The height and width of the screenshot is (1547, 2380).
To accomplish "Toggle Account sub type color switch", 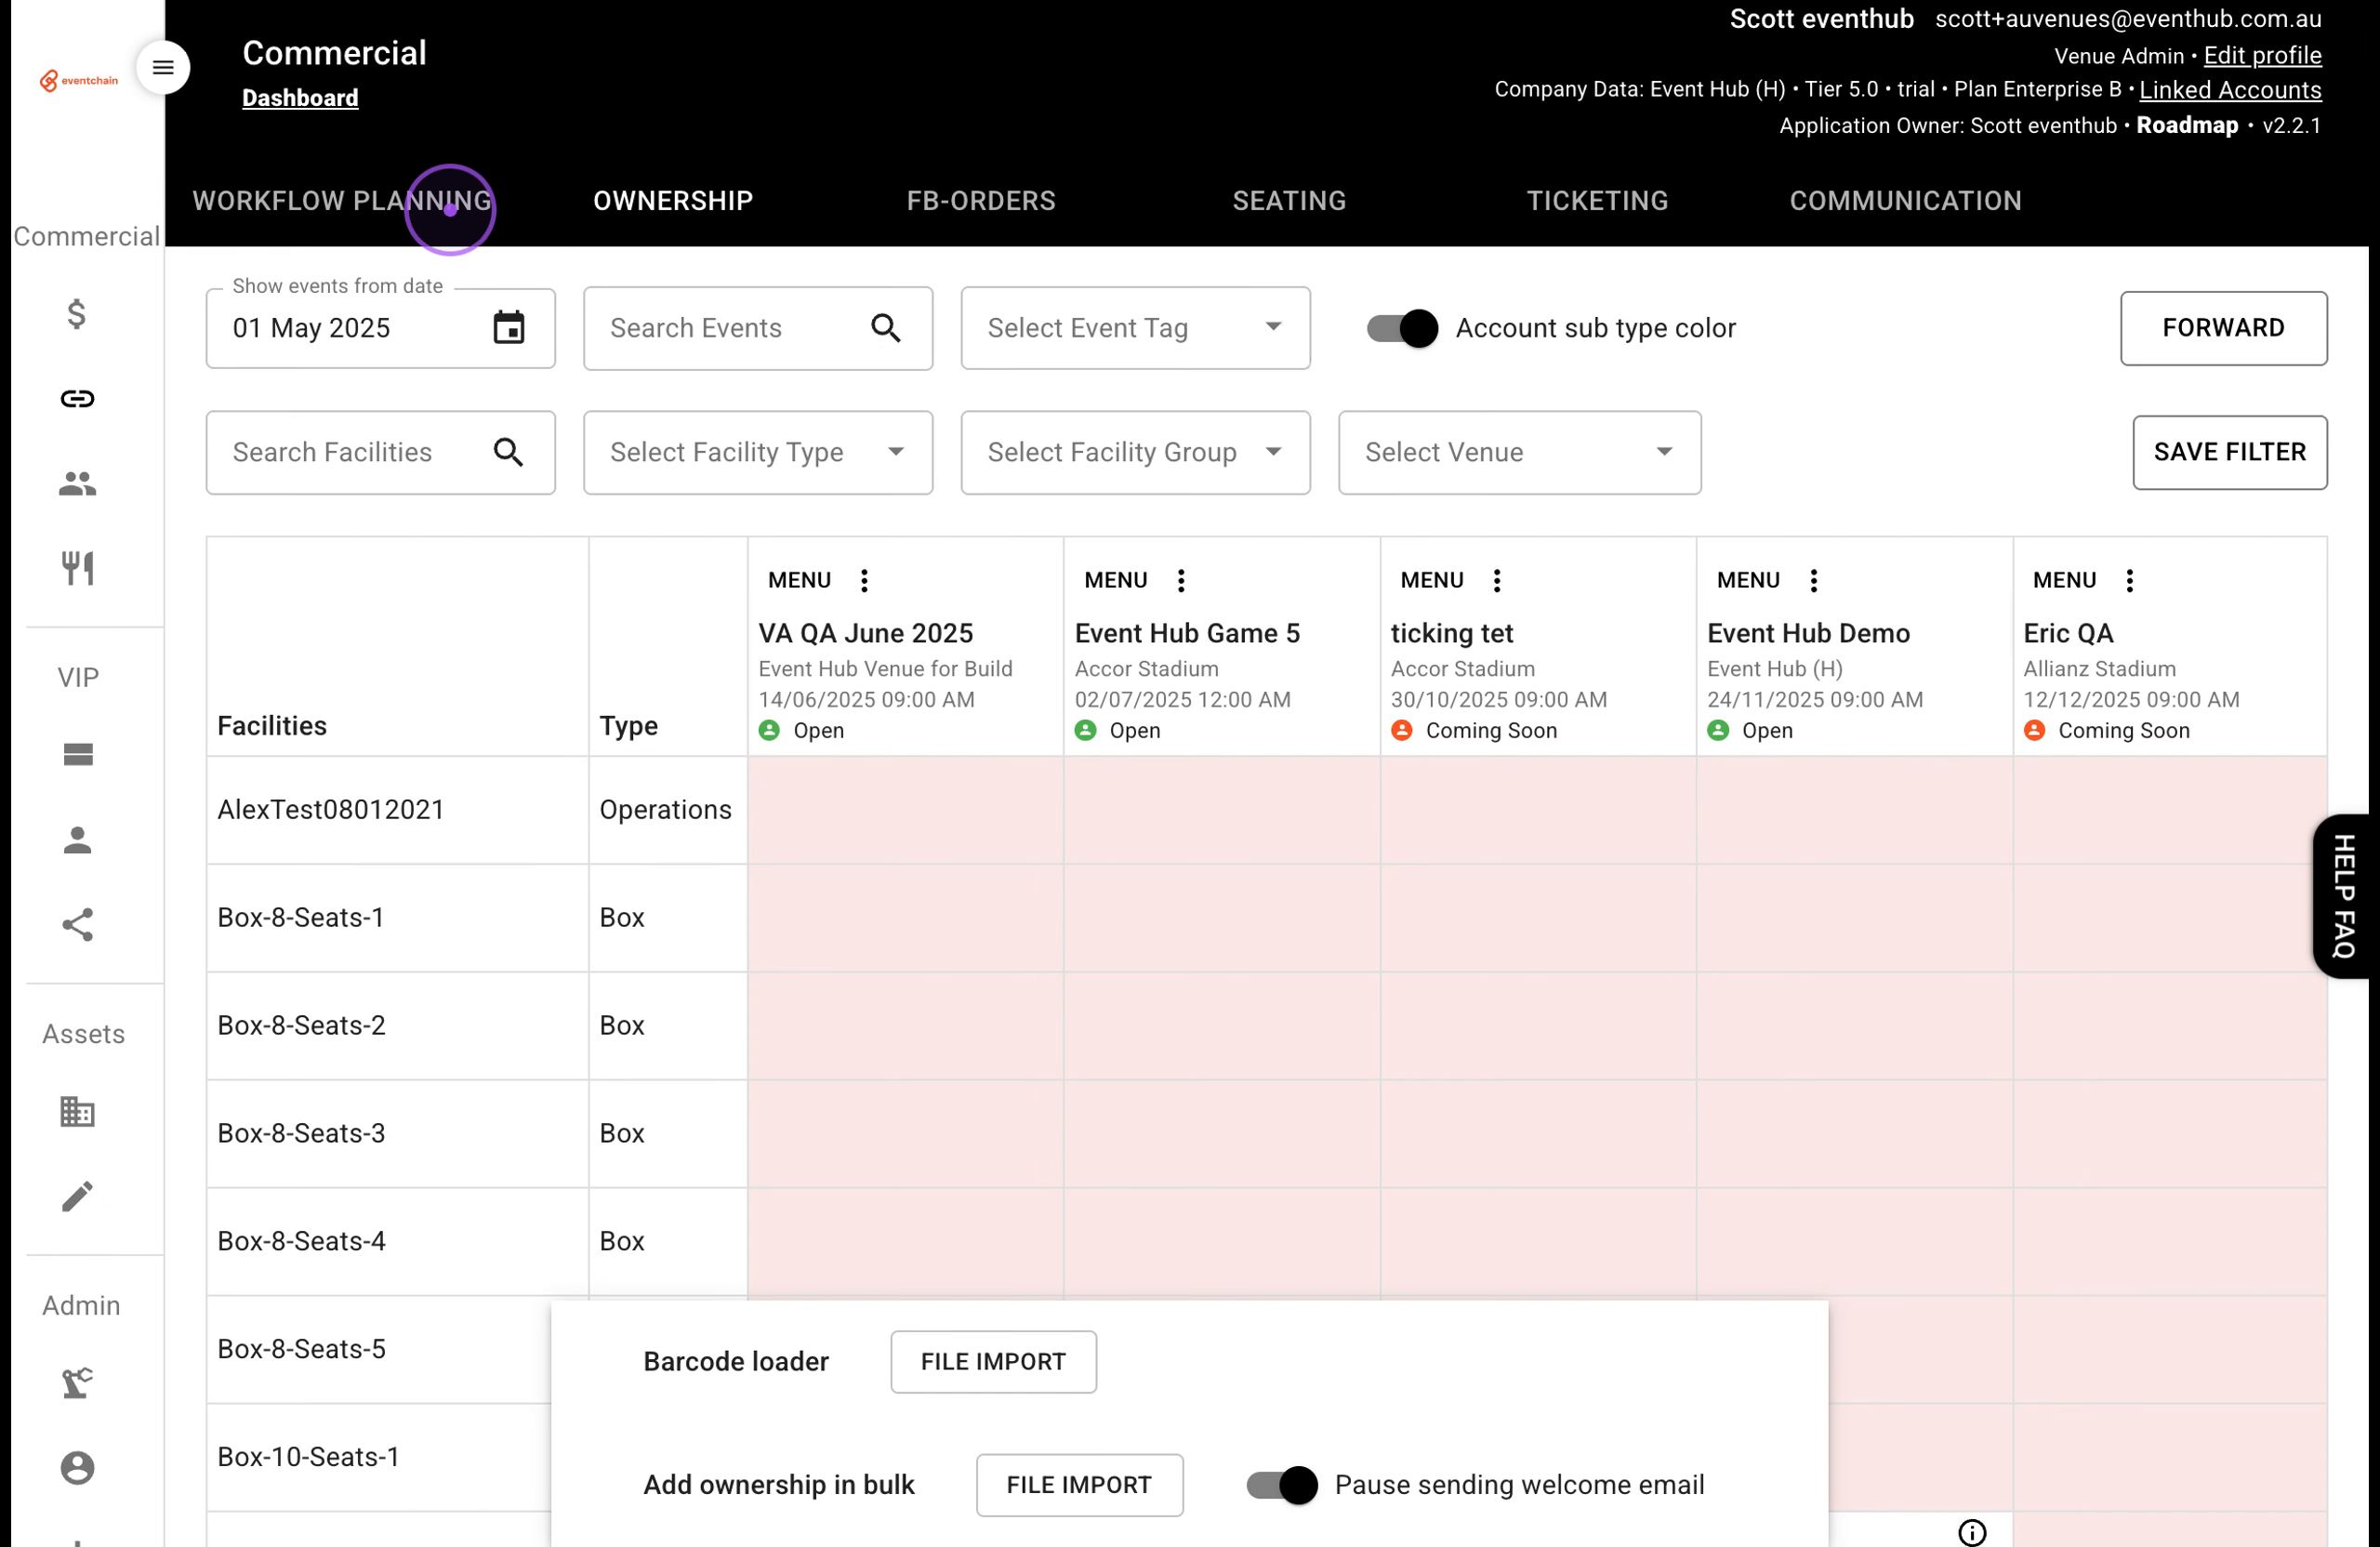I will click(1402, 328).
